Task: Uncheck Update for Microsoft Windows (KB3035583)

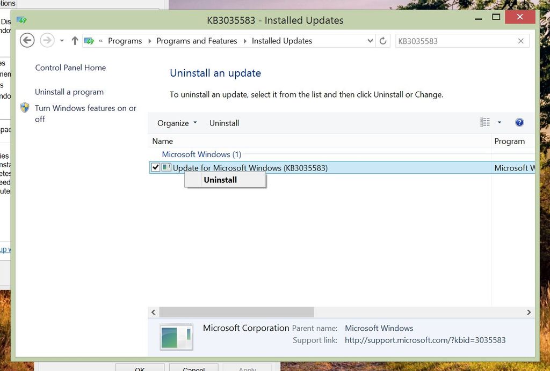Action: (155, 167)
